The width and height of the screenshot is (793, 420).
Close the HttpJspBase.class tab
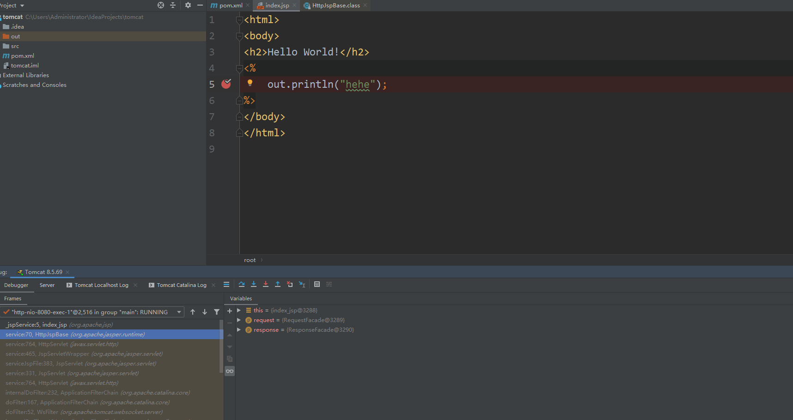pos(365,6)
